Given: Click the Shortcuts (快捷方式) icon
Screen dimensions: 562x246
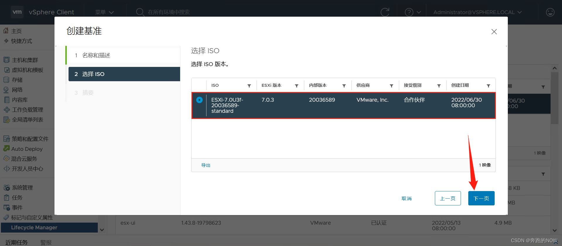Looking at the screenshot, I should tap(6, 41).
